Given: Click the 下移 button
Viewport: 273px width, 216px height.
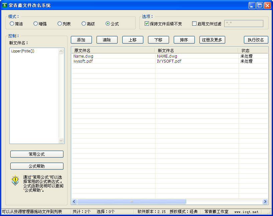Looking at the screenshot, I should click(x=158, y=40).
